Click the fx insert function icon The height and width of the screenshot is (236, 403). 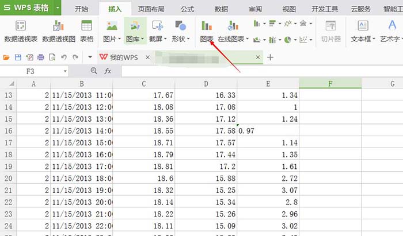(108, 71)
